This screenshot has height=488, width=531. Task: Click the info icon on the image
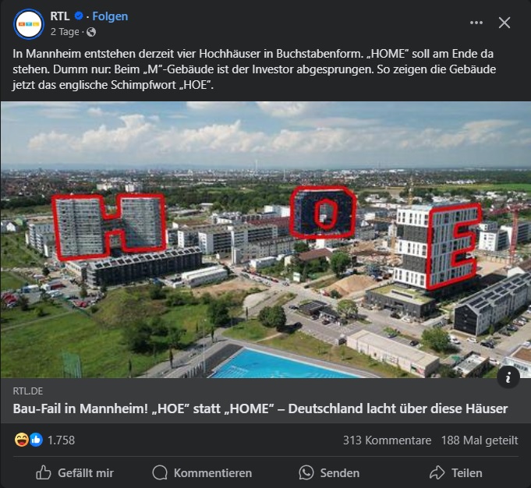[508, 377]
